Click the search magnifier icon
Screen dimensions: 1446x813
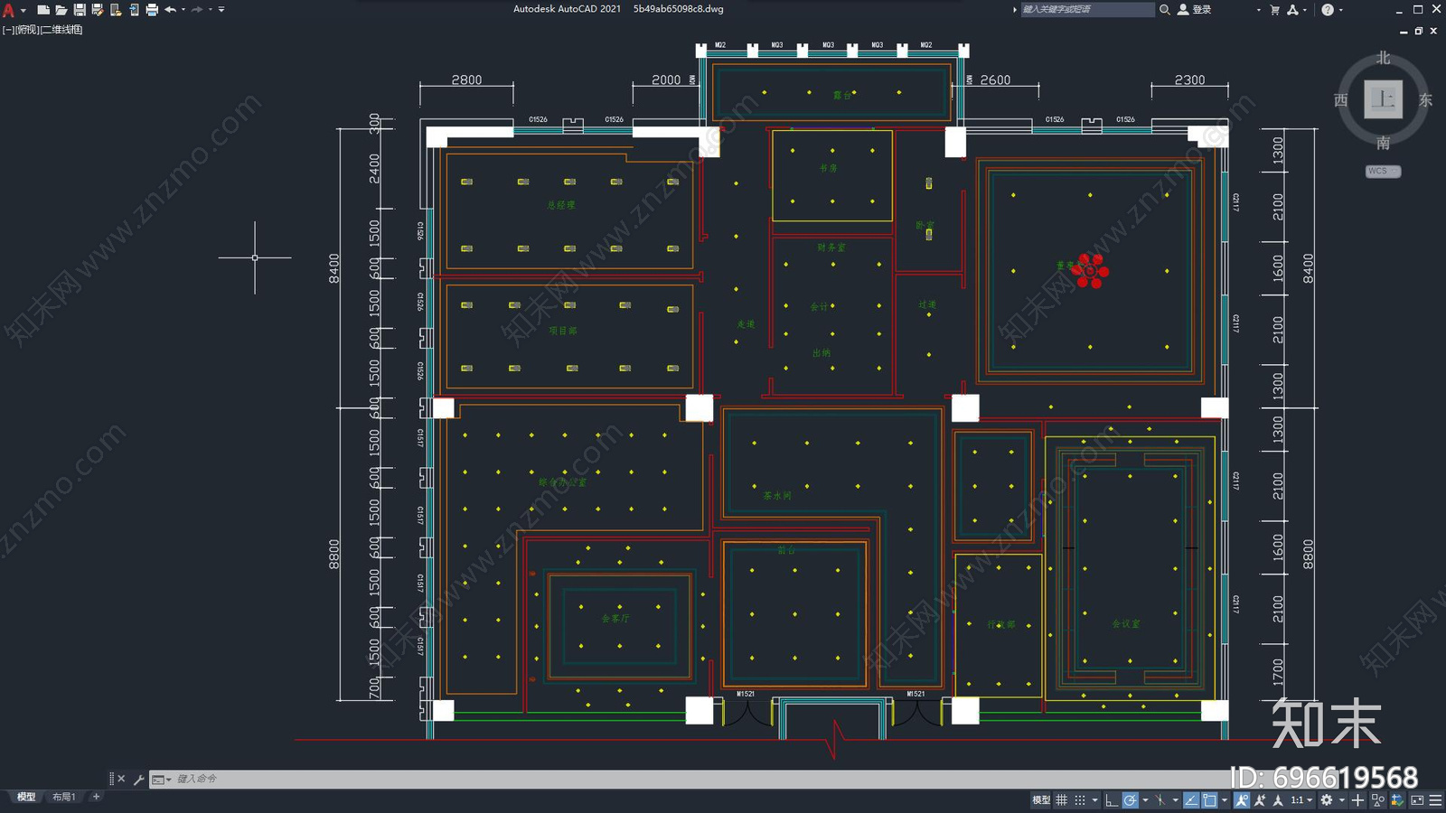click(x=1165, y=10)
